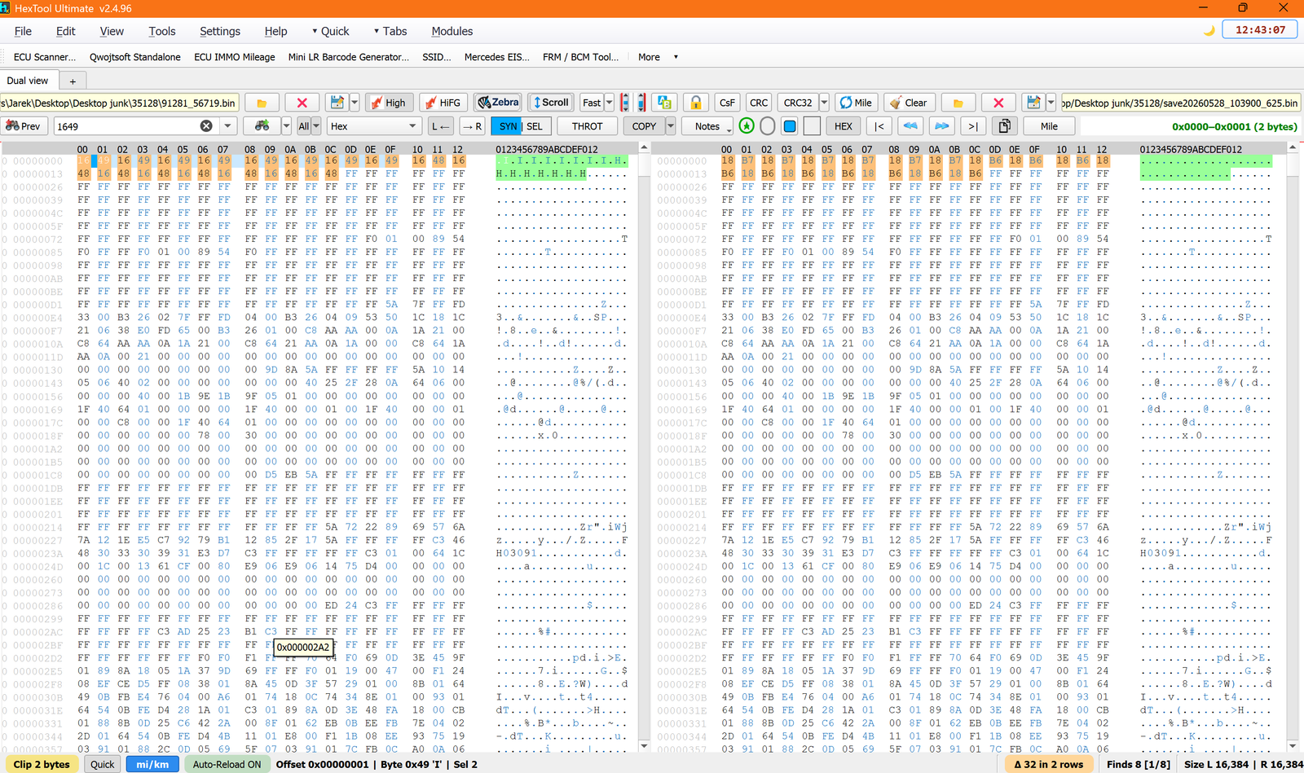Expand left save options arrow
The width and height of the screenshot is (1304, 773).
[355, 103]
